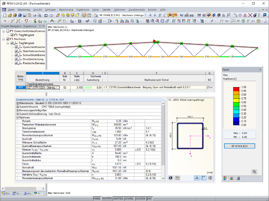
Task: Open the info icon in top toolbar
Action: click(x=255, y=15)
